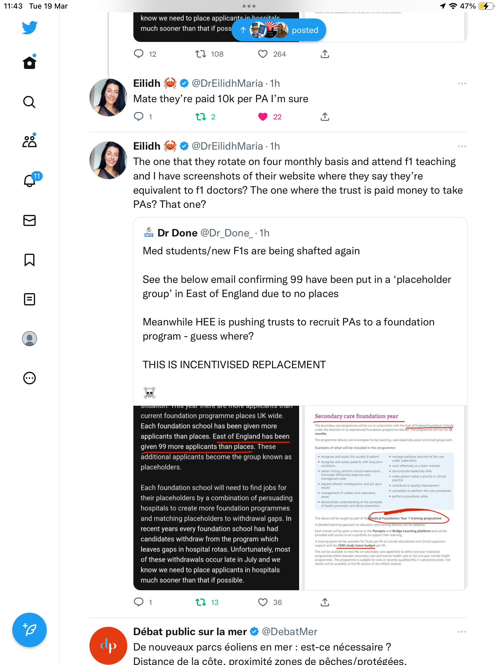Like the quoted Dr Done tweet with 36 likes
The width and height of the screenshot is (498, 665).
263,602
